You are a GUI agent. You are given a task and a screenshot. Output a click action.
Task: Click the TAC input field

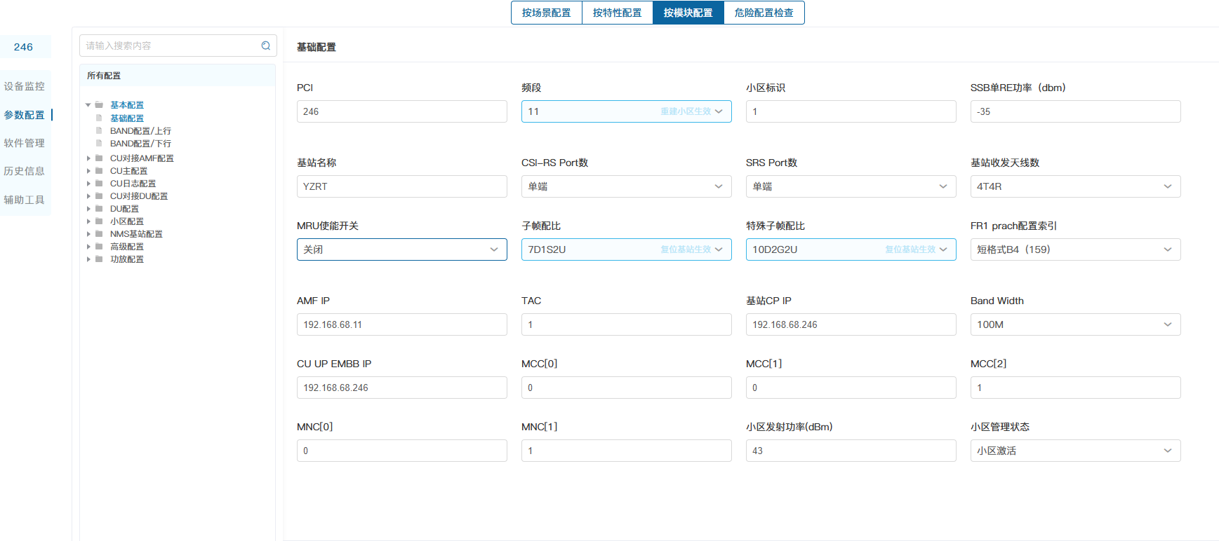(x=626, y=324)
